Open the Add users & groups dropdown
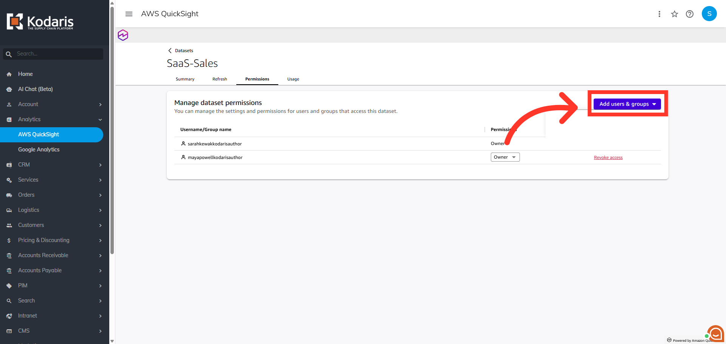Viewport: 726px width, 344px height. point(627,104)
